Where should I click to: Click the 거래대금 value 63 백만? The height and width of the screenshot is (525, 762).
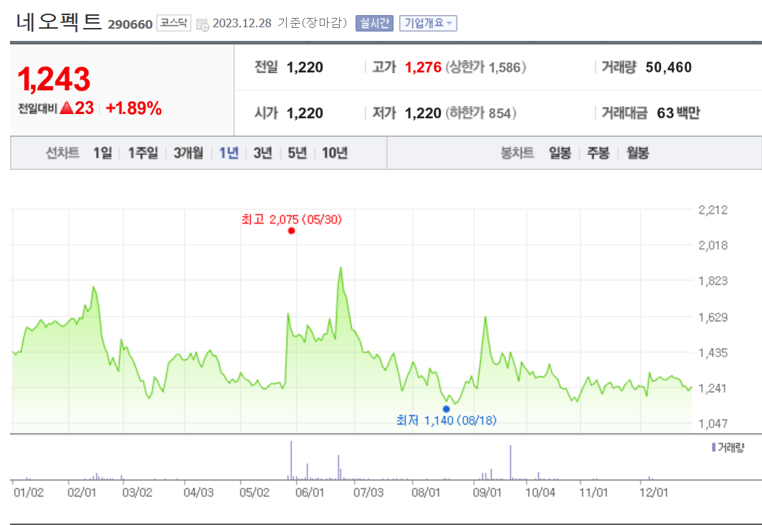(678, 113)
